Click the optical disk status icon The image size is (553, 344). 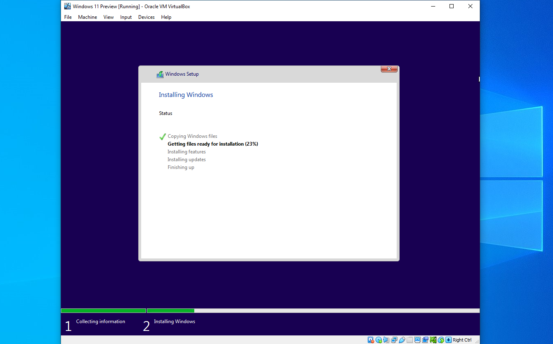coord(378,340)
